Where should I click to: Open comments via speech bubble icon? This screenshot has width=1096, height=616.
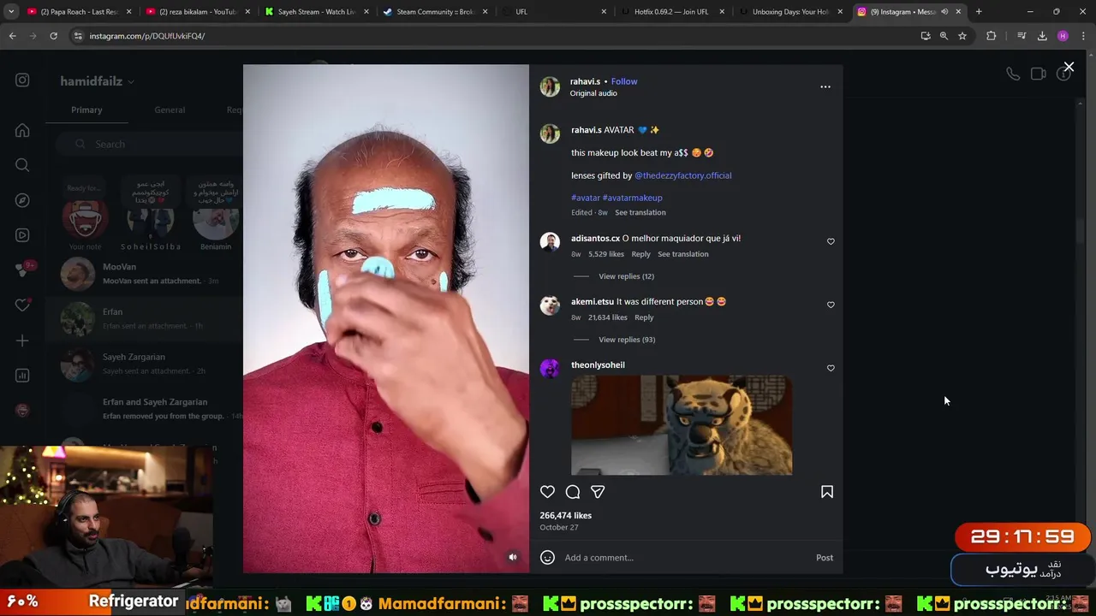coord(573,492)
